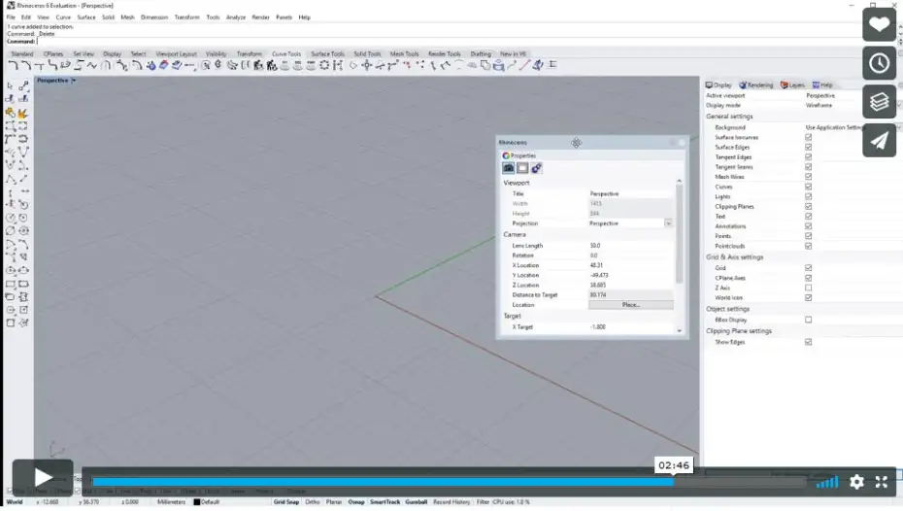Adjust the video volume bars
The image size is (903, 511).
pos(827,482)
